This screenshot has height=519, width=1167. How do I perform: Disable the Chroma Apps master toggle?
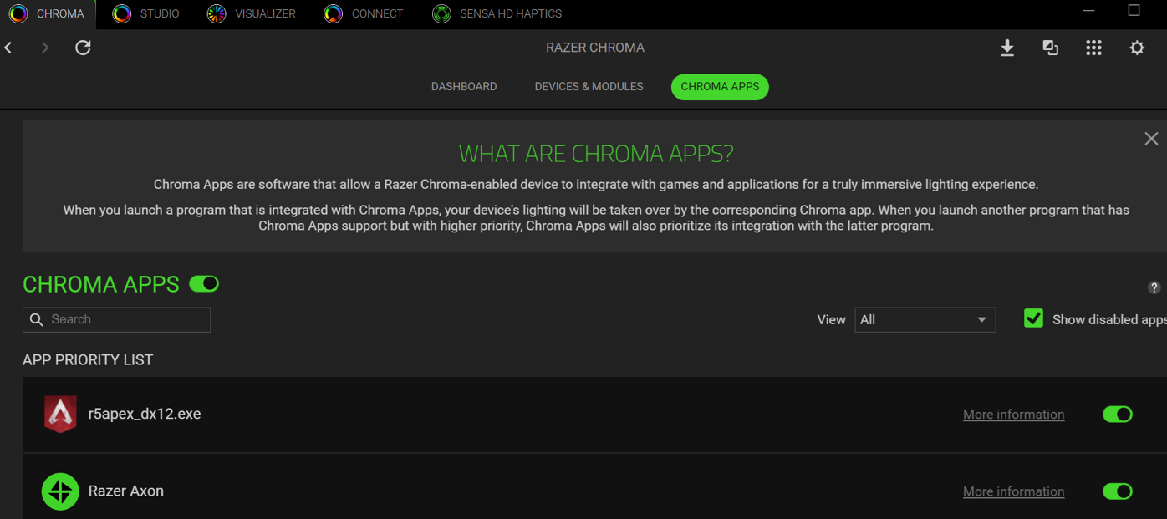[202, 283]
